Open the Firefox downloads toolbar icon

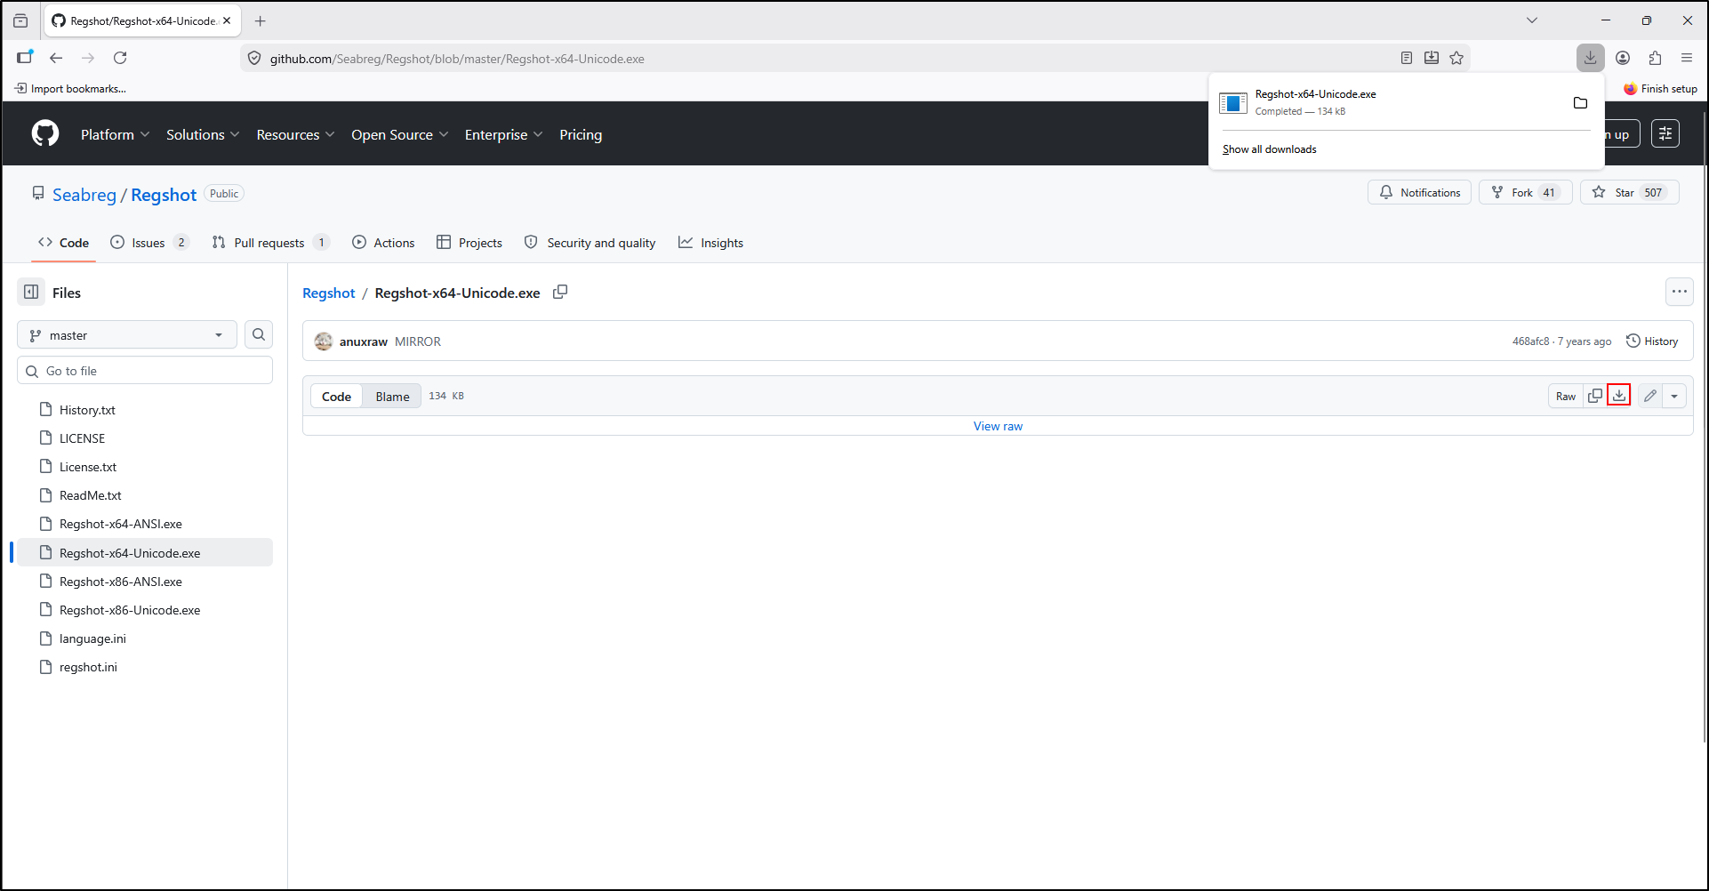(1590, 58)
